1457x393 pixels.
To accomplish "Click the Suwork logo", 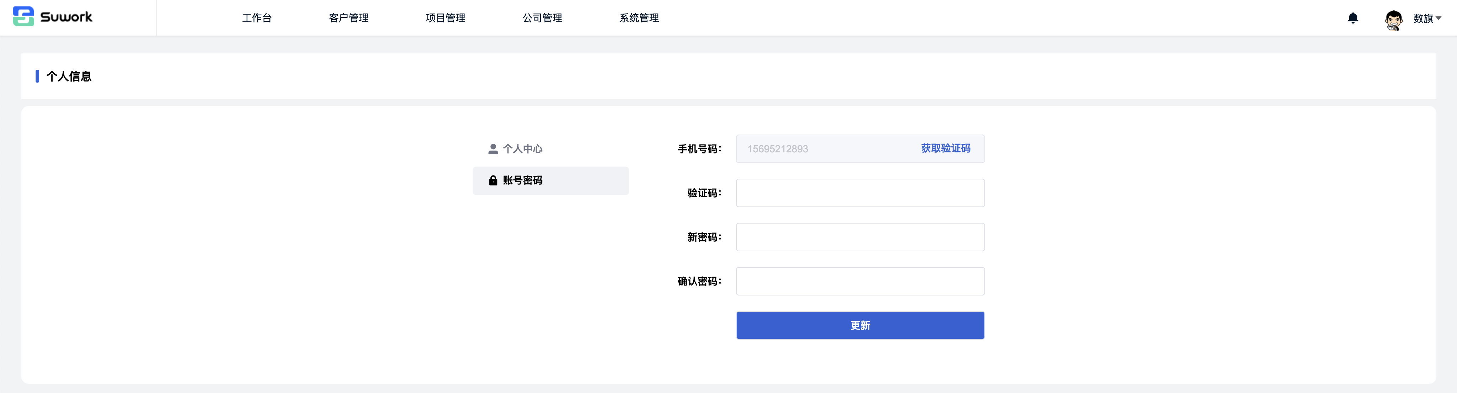I will coord(53,17).
